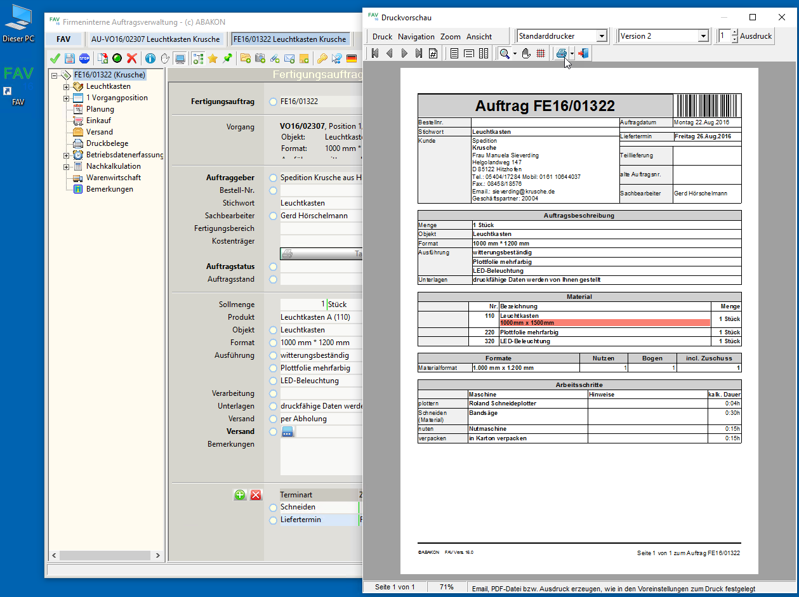
Task: Select radio button next to Auftragstatus
Action: click(x=273, y=266)
